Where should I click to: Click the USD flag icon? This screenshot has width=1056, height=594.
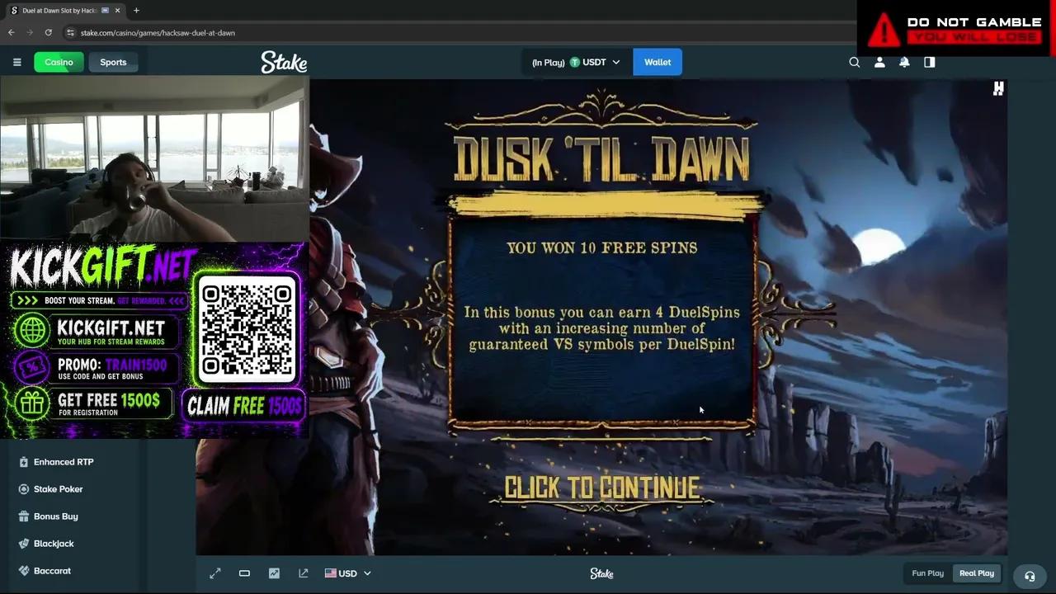click(330, 573)
